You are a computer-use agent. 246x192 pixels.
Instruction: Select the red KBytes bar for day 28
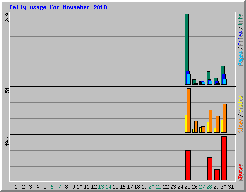coord(209,169)
